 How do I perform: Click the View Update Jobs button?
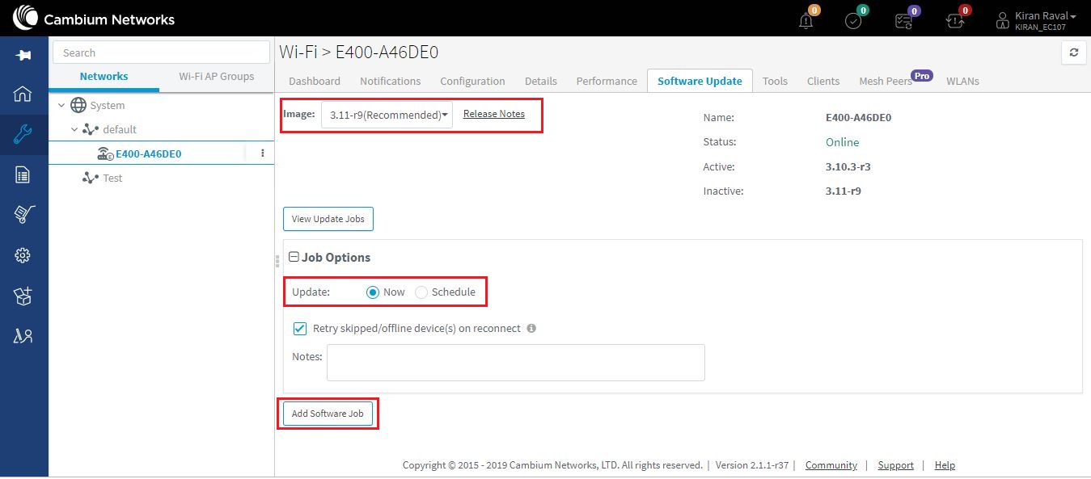point(328,219)
